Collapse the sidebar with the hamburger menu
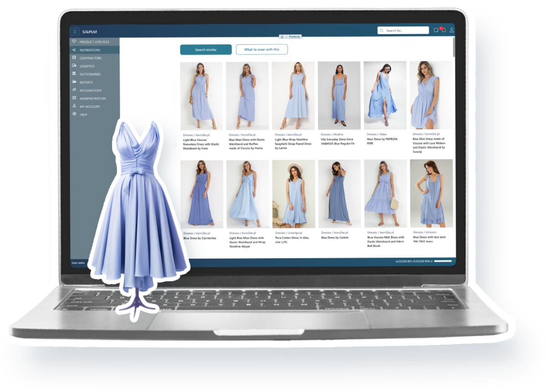The height and width of the screenshot is (392, 547). [75, 31]
